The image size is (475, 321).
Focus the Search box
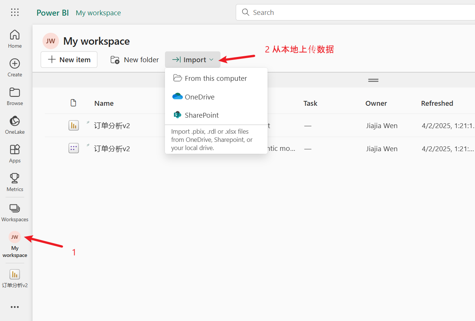tap(355, 12)
